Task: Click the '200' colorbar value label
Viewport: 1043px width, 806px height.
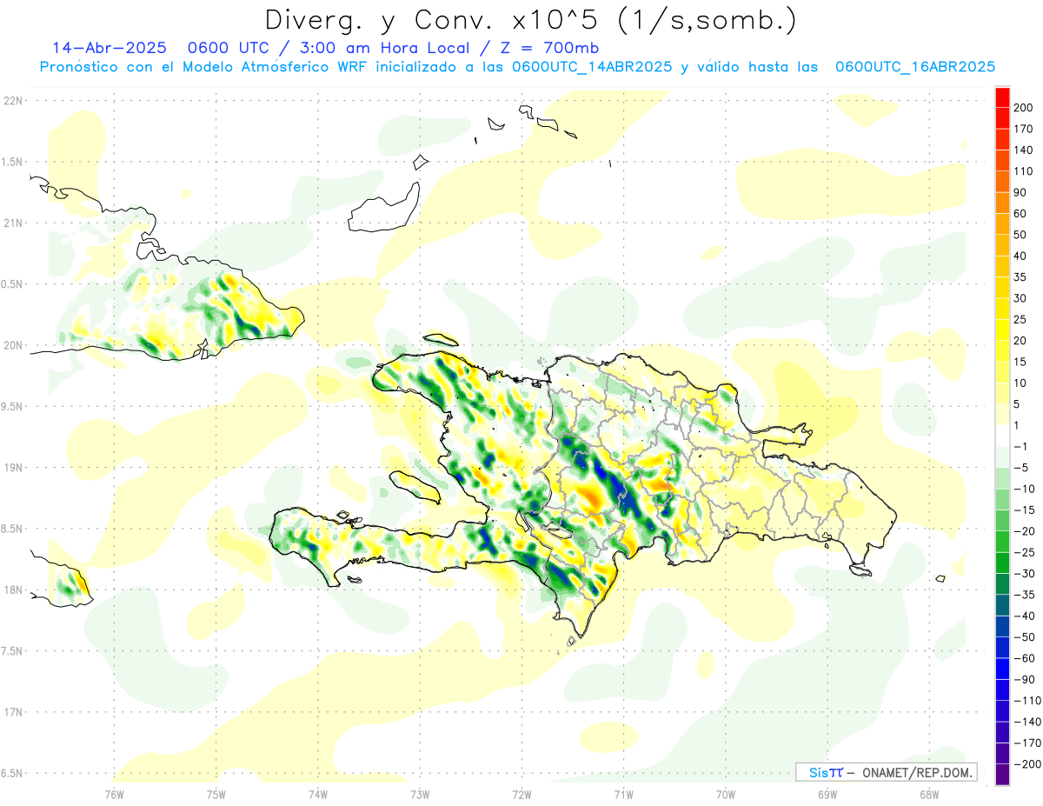Action: pos(1023,108)
